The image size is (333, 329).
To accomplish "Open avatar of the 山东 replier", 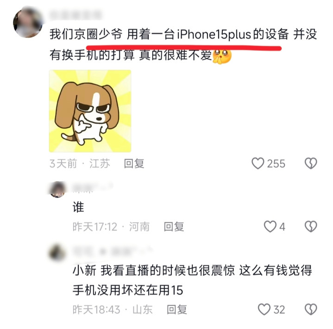I will pyautogui.click(x=57, y=252).
